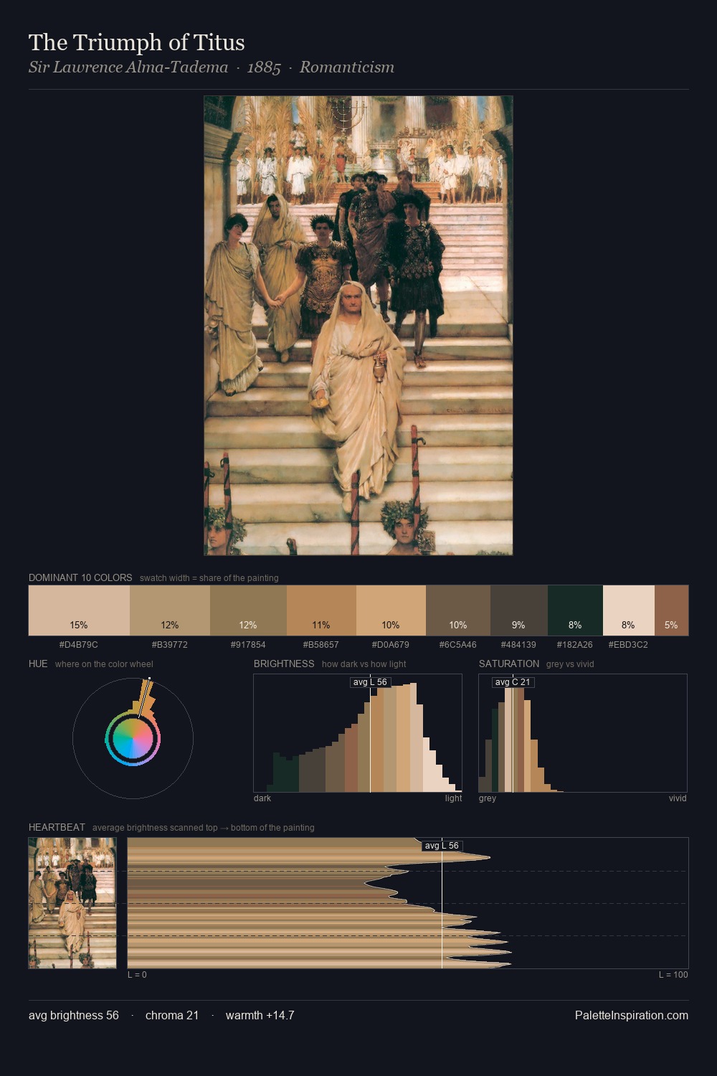Select the #6C5A46 brown swatch
The width and height of the screenshot is (717, 1076).
458,610
